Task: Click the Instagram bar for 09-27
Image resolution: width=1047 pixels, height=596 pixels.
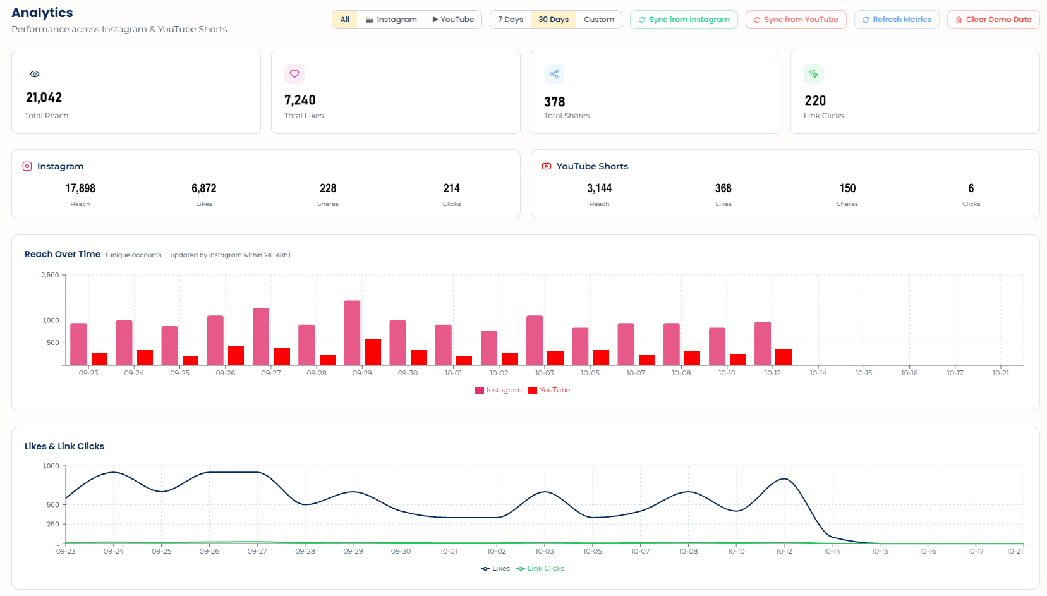Action: (261, 337)
